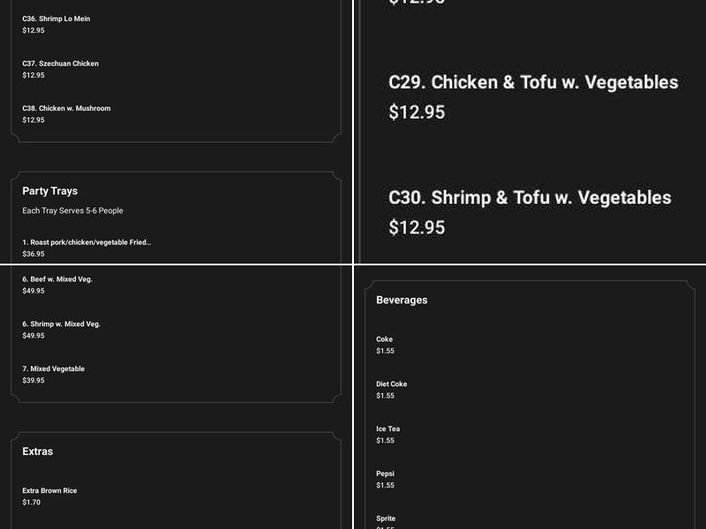The width and height of the screenshot is (706, 529).
Task: Choose Sprite from Beverages
Action: (x=386, y=518)
